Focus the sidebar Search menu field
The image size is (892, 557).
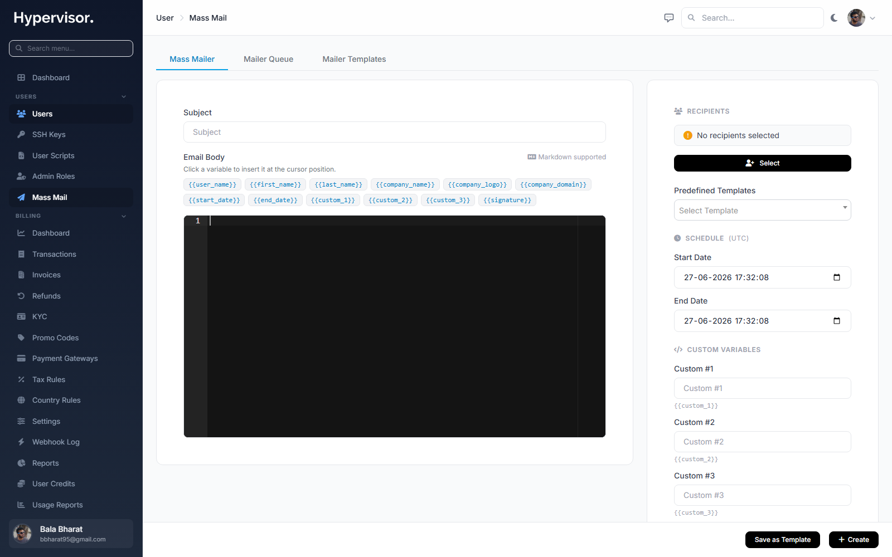coord(71,48)
